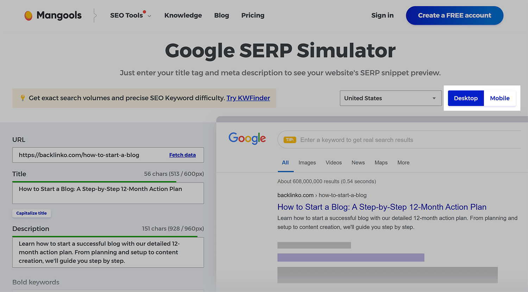Image resolution: width=528 pixels, height=292 pixels.
Task: Switch preview to Mobile mode
Action: 500,98
